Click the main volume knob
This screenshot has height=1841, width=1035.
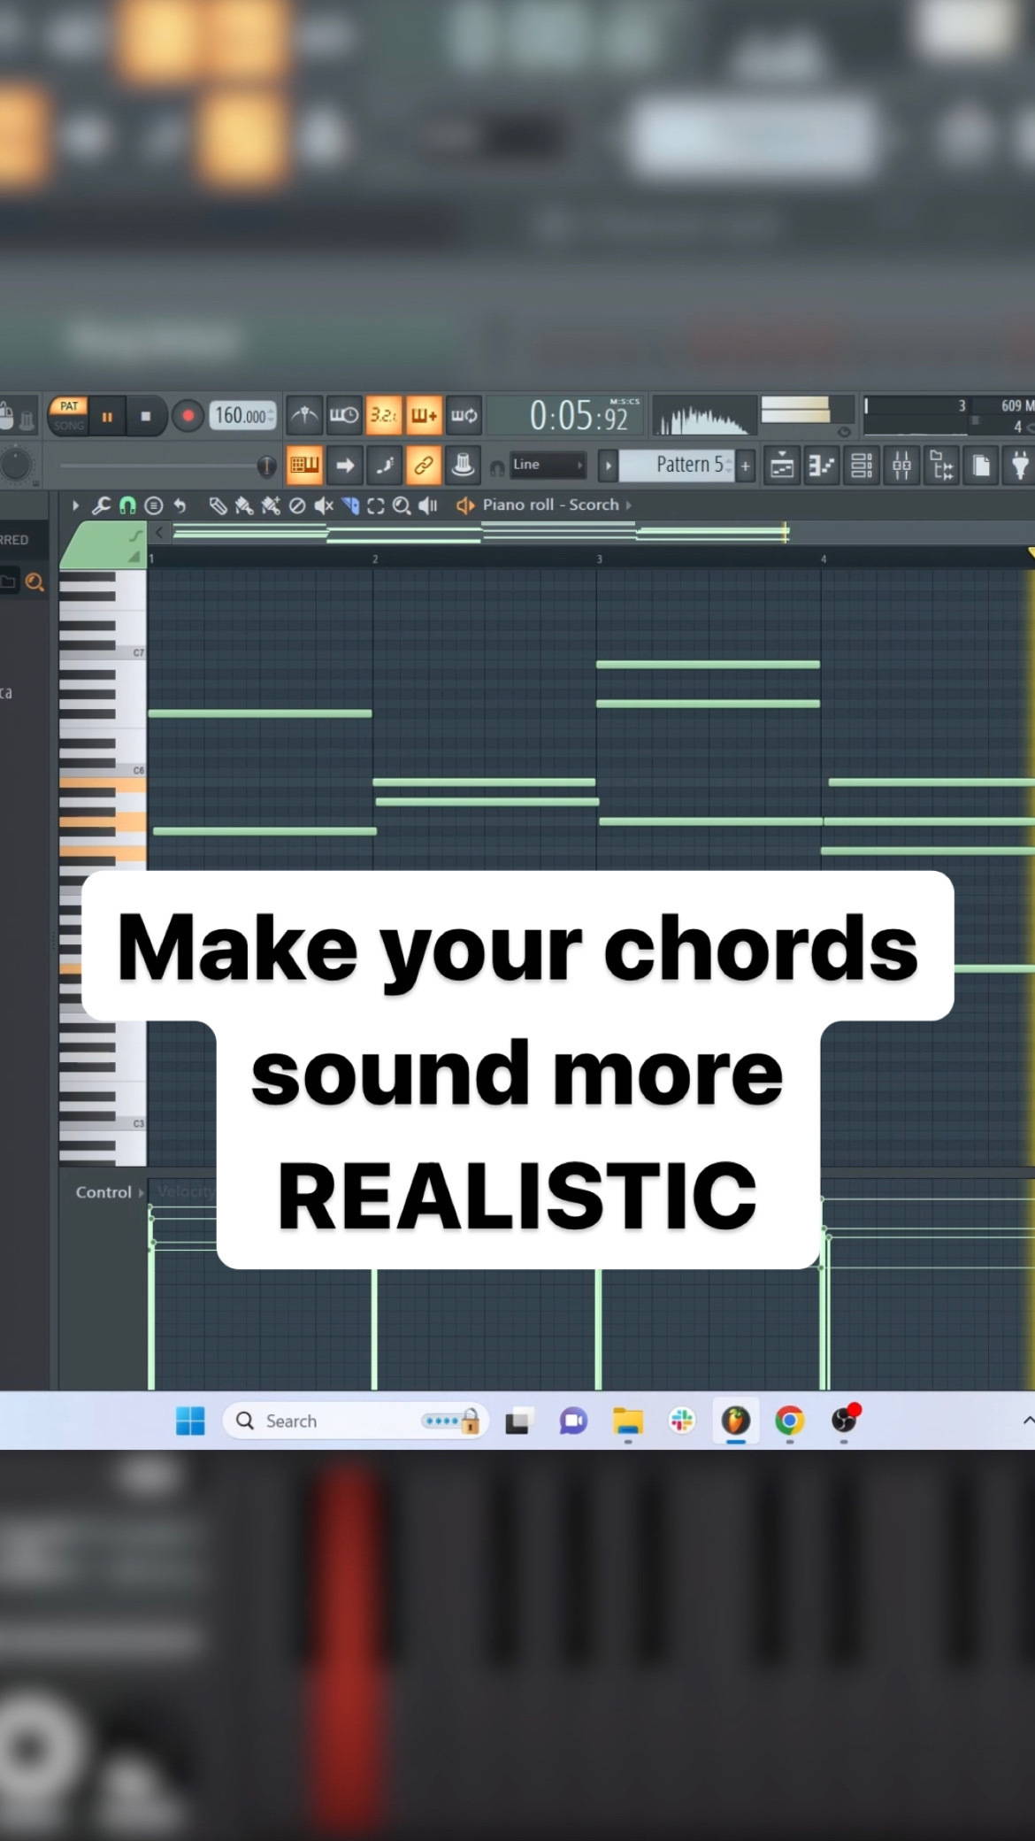tap(16, 465)
